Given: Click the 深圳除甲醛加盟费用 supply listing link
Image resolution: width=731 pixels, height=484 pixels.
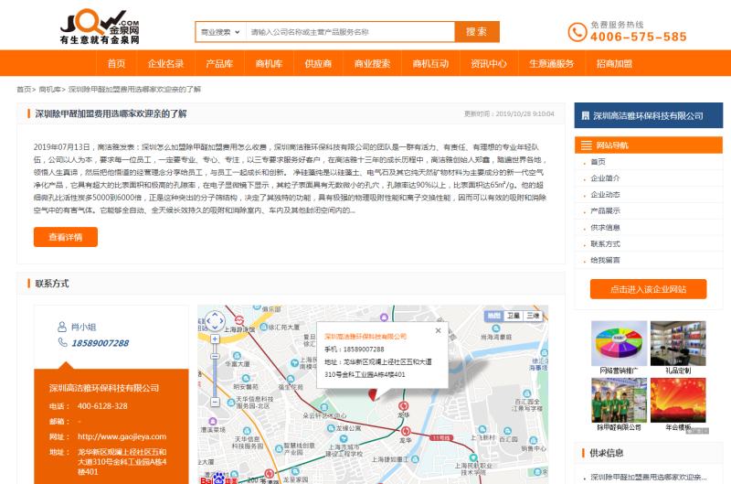Looking at the screenshot, I should [648, 477].
